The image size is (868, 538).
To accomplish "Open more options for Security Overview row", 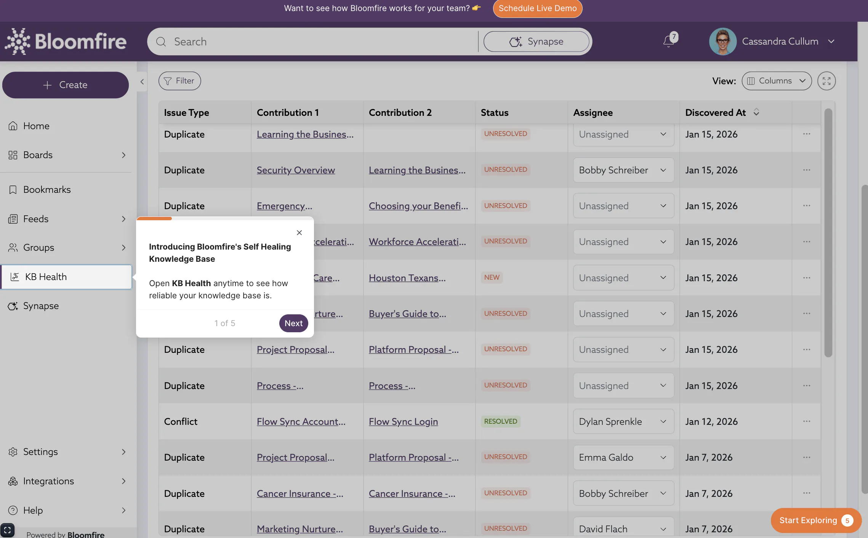I will point(806,170).
